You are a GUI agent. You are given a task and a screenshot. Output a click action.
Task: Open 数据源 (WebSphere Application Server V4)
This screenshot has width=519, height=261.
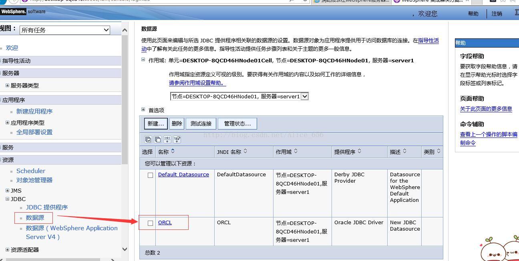point(72,232)
